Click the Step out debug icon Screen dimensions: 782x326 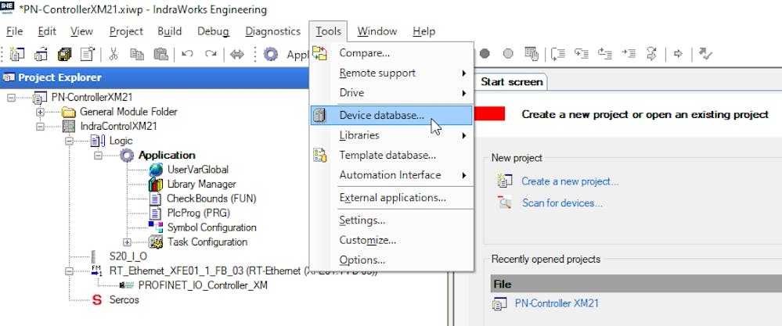pyautogui.click(x=605, y=53)
